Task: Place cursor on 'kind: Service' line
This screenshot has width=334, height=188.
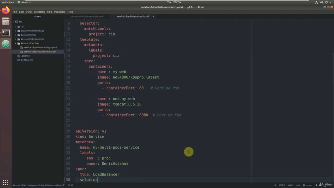Action: click(x=90, y=137)
